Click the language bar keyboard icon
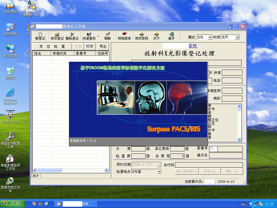The image size is (277, 208). pos(243,204)
